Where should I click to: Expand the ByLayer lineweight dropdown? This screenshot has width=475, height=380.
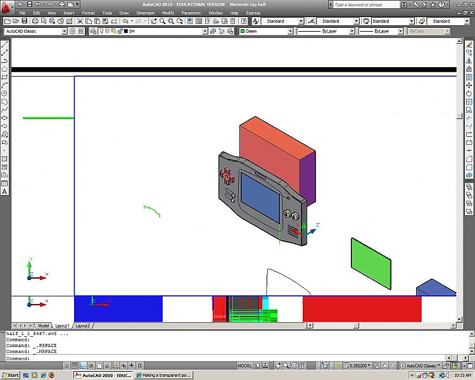tap(400, 31)
